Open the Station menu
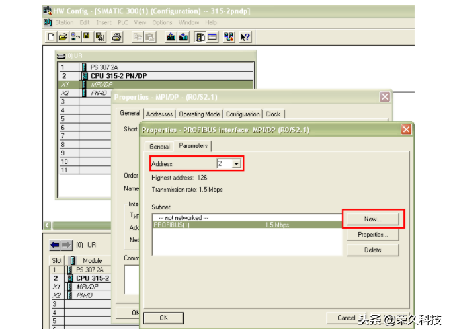This screenshot has height=335, width=451. [64, 22]
